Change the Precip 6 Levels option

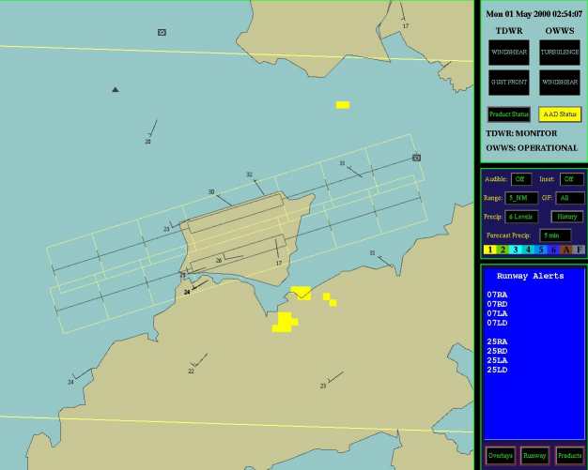521,217
